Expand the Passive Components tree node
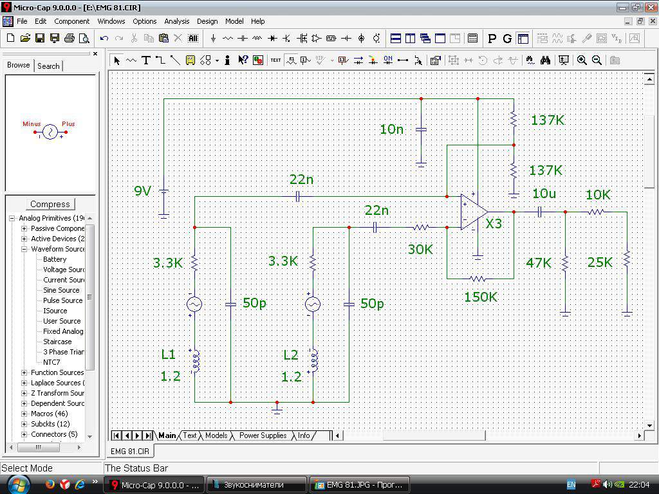This screenshot has height=494, width=659. tap(24, 228)
